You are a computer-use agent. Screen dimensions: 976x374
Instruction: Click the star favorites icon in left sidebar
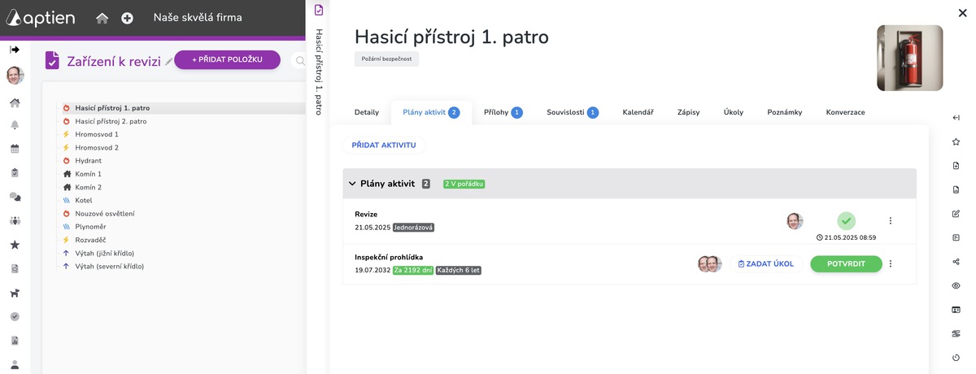pos(15,245)
